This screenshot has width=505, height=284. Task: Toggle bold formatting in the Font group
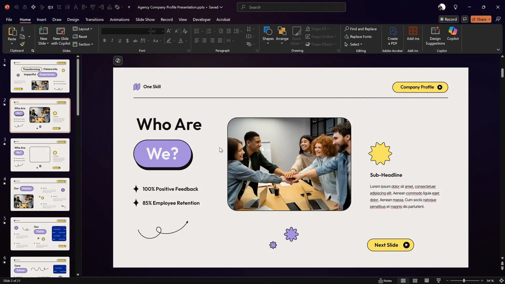click(104, 40)
